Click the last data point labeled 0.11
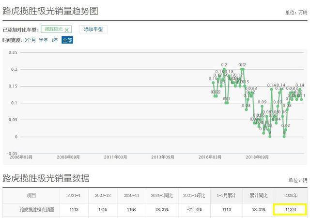 point(301,99)
